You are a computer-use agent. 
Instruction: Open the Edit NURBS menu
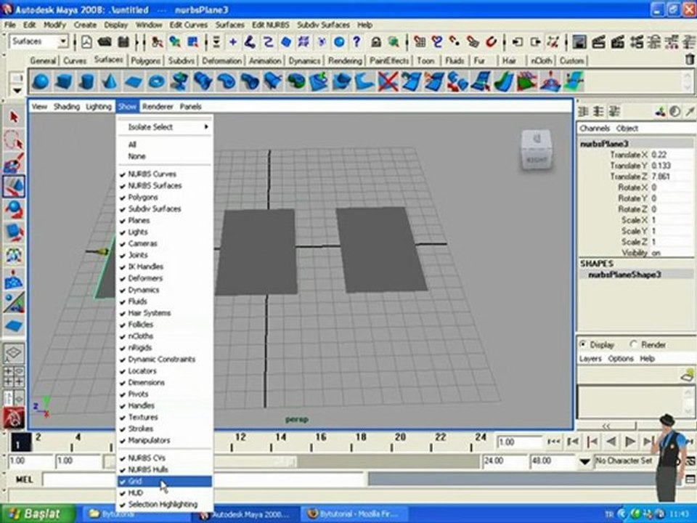(270, 25)
